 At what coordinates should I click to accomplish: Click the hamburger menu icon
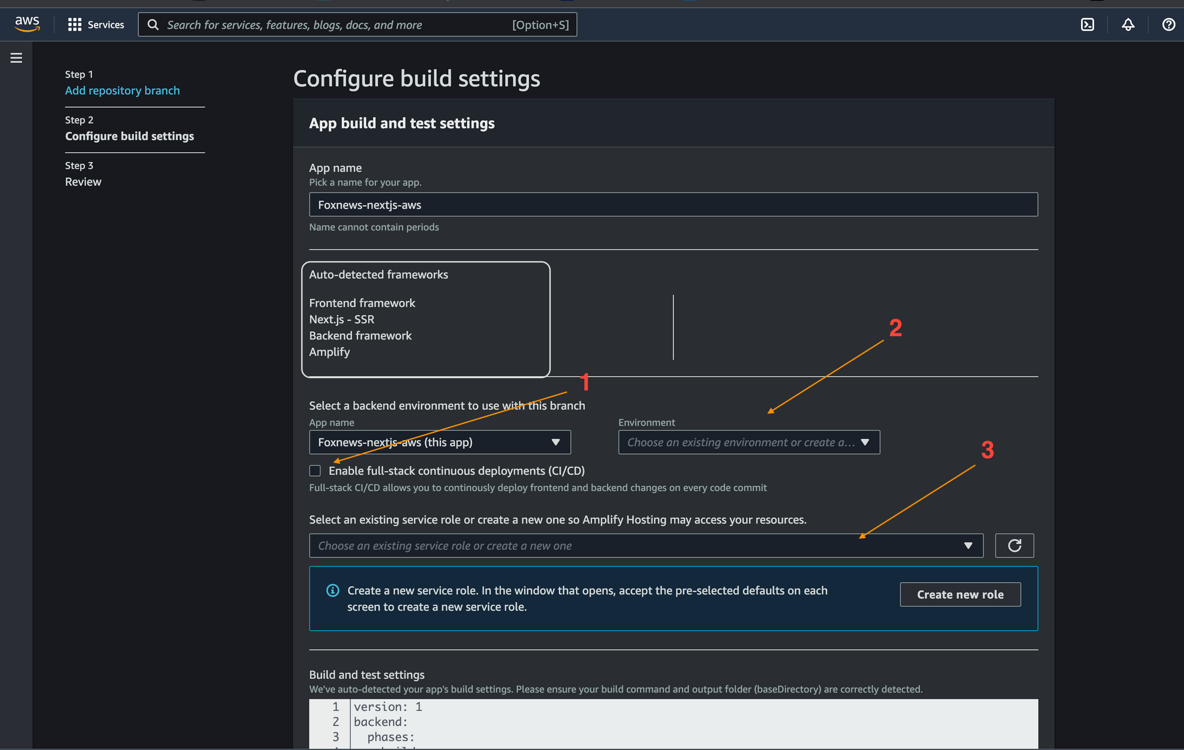(x=17, y=58)
